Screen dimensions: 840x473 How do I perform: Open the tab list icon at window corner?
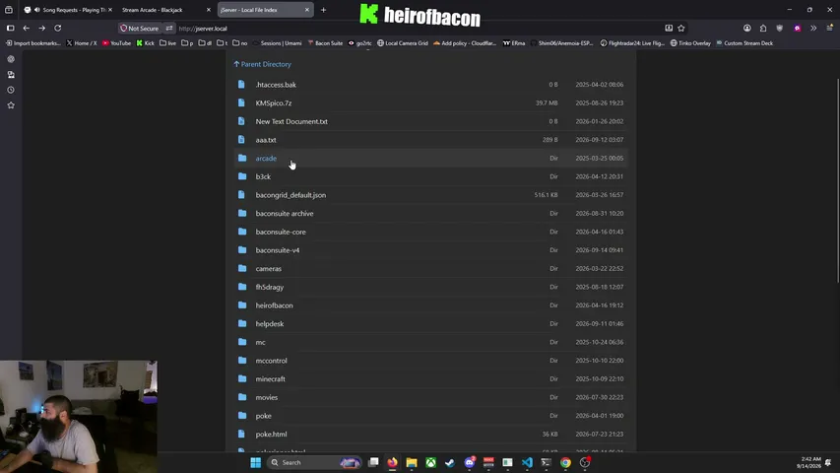9,10
